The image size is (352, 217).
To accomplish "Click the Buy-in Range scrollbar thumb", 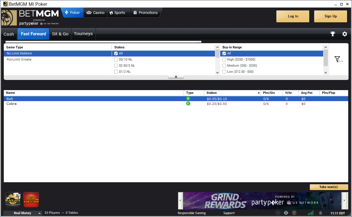I will [x=326, y=58].
